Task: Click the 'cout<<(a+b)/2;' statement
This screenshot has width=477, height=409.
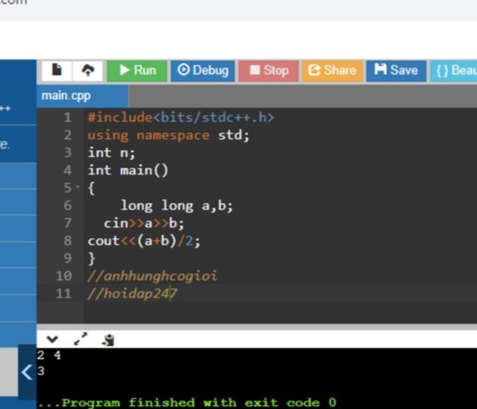Action: pos(144,241)
